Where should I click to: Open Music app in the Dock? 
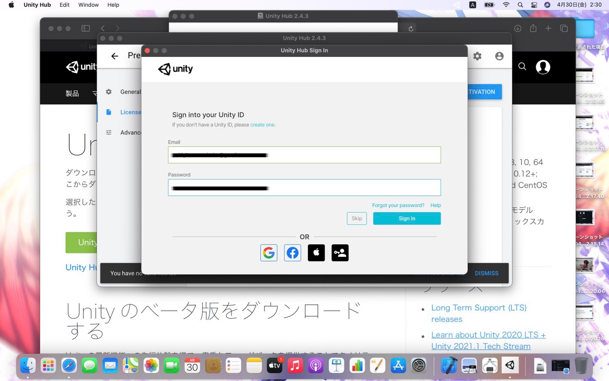[295, 365]
